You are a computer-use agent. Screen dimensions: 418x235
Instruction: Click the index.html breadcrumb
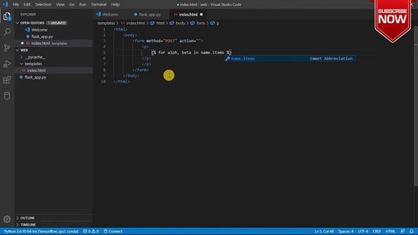(x=135, y=23)
